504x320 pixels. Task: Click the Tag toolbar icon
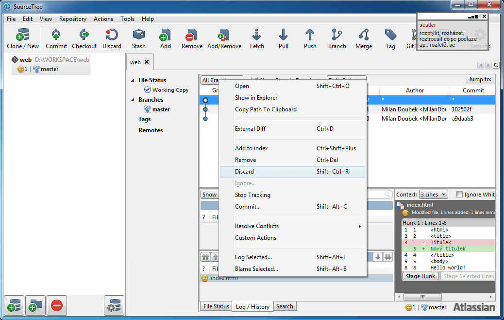390,35
